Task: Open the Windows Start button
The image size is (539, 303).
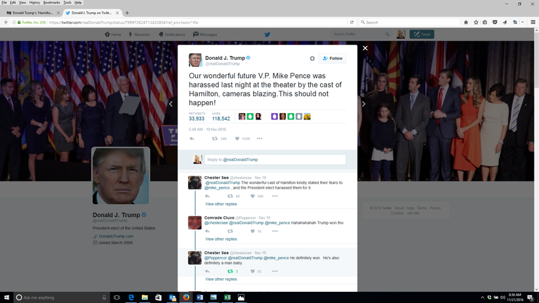Action: (7, 298)
